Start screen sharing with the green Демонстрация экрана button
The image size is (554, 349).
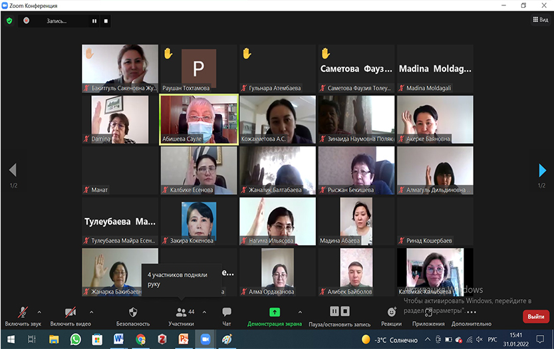coord(274,312)
